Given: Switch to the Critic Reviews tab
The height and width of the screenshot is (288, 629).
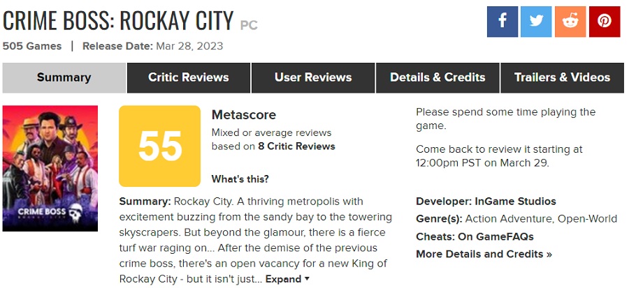Looking at the screenshot, I should (188, 77).
